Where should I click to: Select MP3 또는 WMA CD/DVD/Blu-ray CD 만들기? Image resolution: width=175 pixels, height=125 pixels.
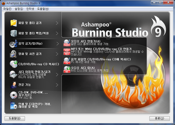(x=101, y=49)
